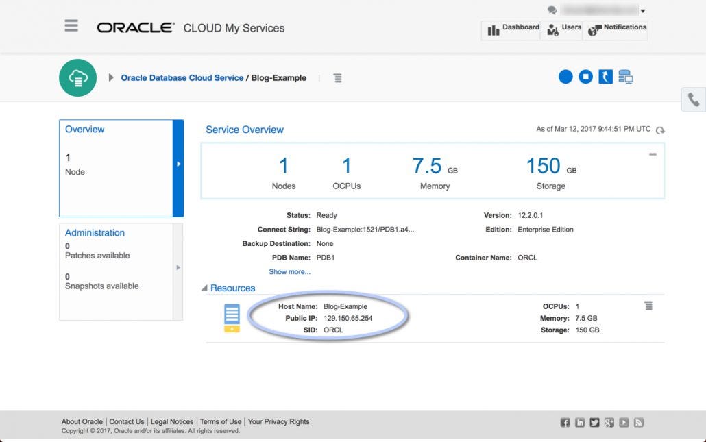
Task: Click the compute node server icon
Action: [232, 318]
